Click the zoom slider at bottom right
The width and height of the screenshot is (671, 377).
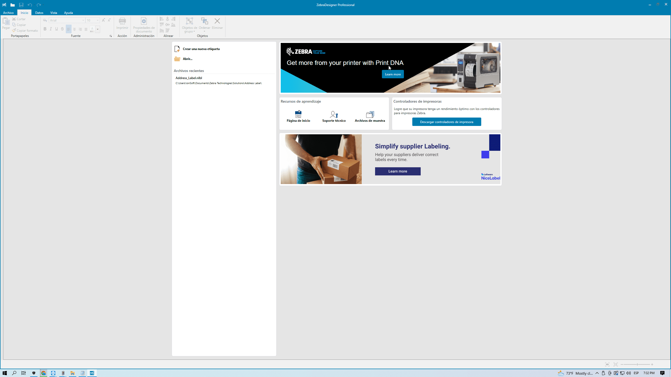click(x=637, y=364)
